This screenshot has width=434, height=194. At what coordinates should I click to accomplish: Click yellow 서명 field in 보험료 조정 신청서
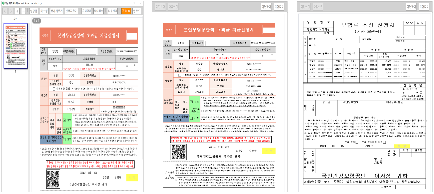pos(401,146)
